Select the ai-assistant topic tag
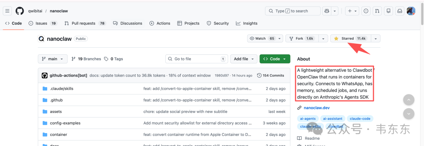This screenshot has height=146, width=424. click(x=333, y=119)
